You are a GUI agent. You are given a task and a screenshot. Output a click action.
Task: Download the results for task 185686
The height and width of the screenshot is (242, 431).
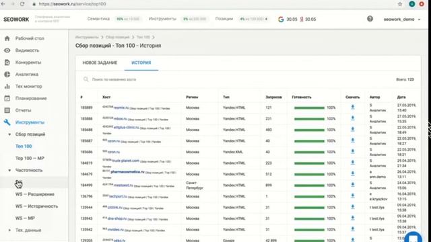pyautogui.click(x=353, y=151)
